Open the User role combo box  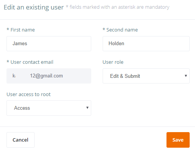coord(146,76)
